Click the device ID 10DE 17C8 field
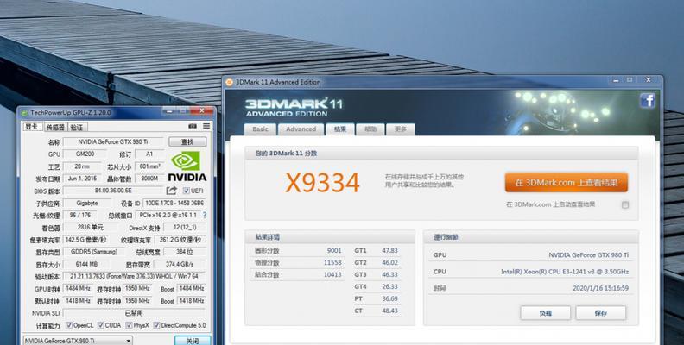684x345 pixels. 174,203
